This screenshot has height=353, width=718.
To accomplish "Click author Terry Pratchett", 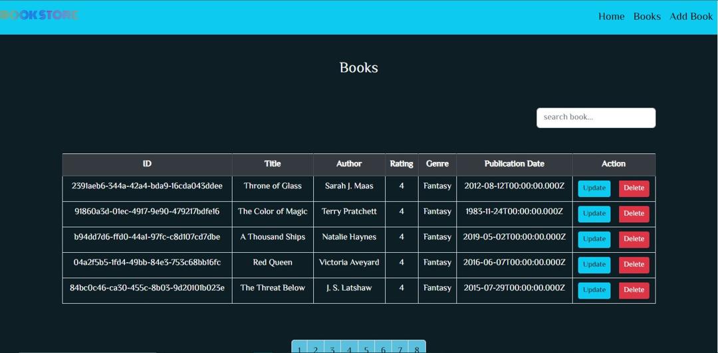I will click(x=349, y=212).
